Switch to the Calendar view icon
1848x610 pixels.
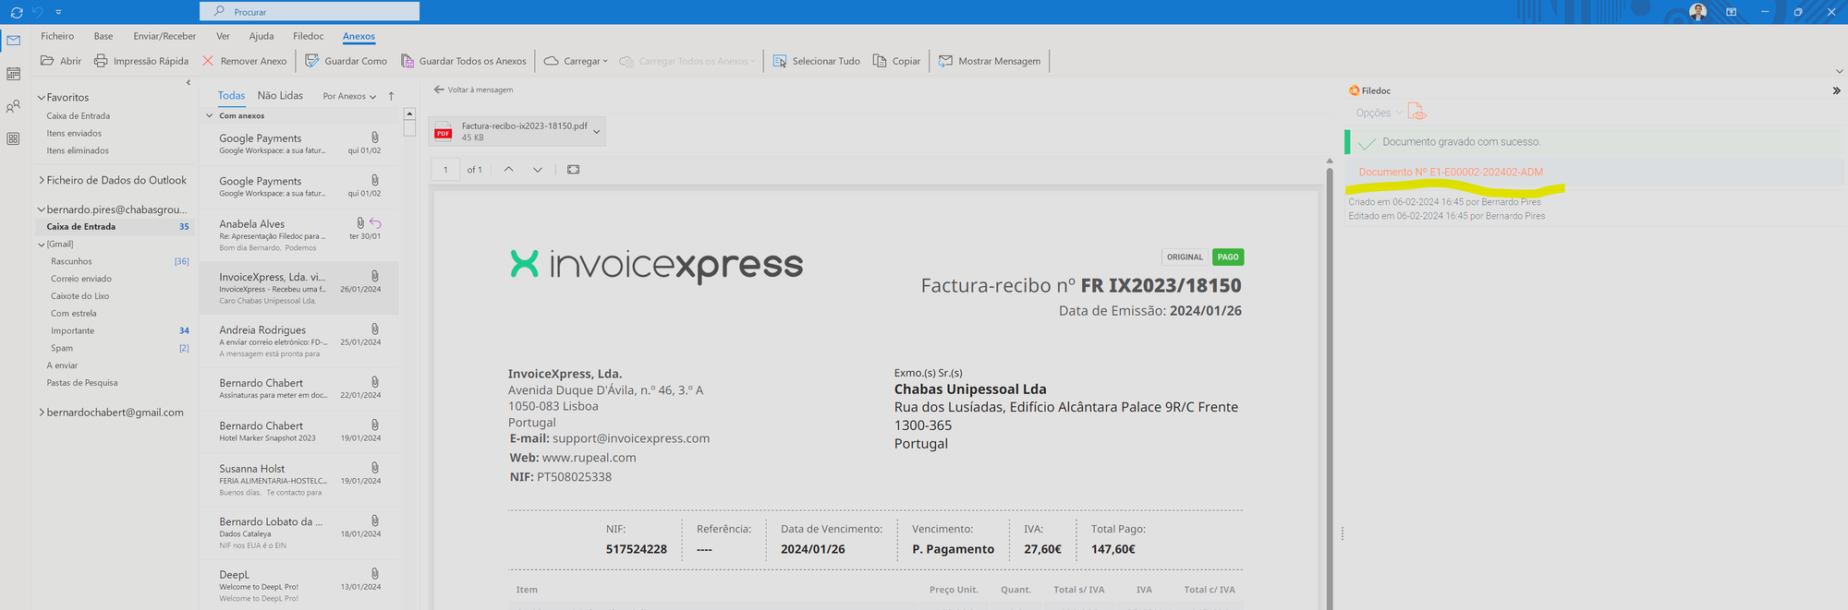13,74
